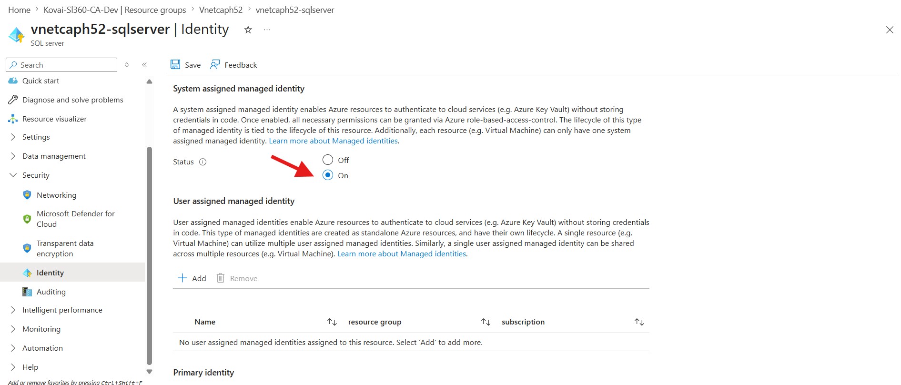The height and width of the screenshot is (385, 901).
Task: Close the Identity blade with X
Action: (x=890, y=30)
